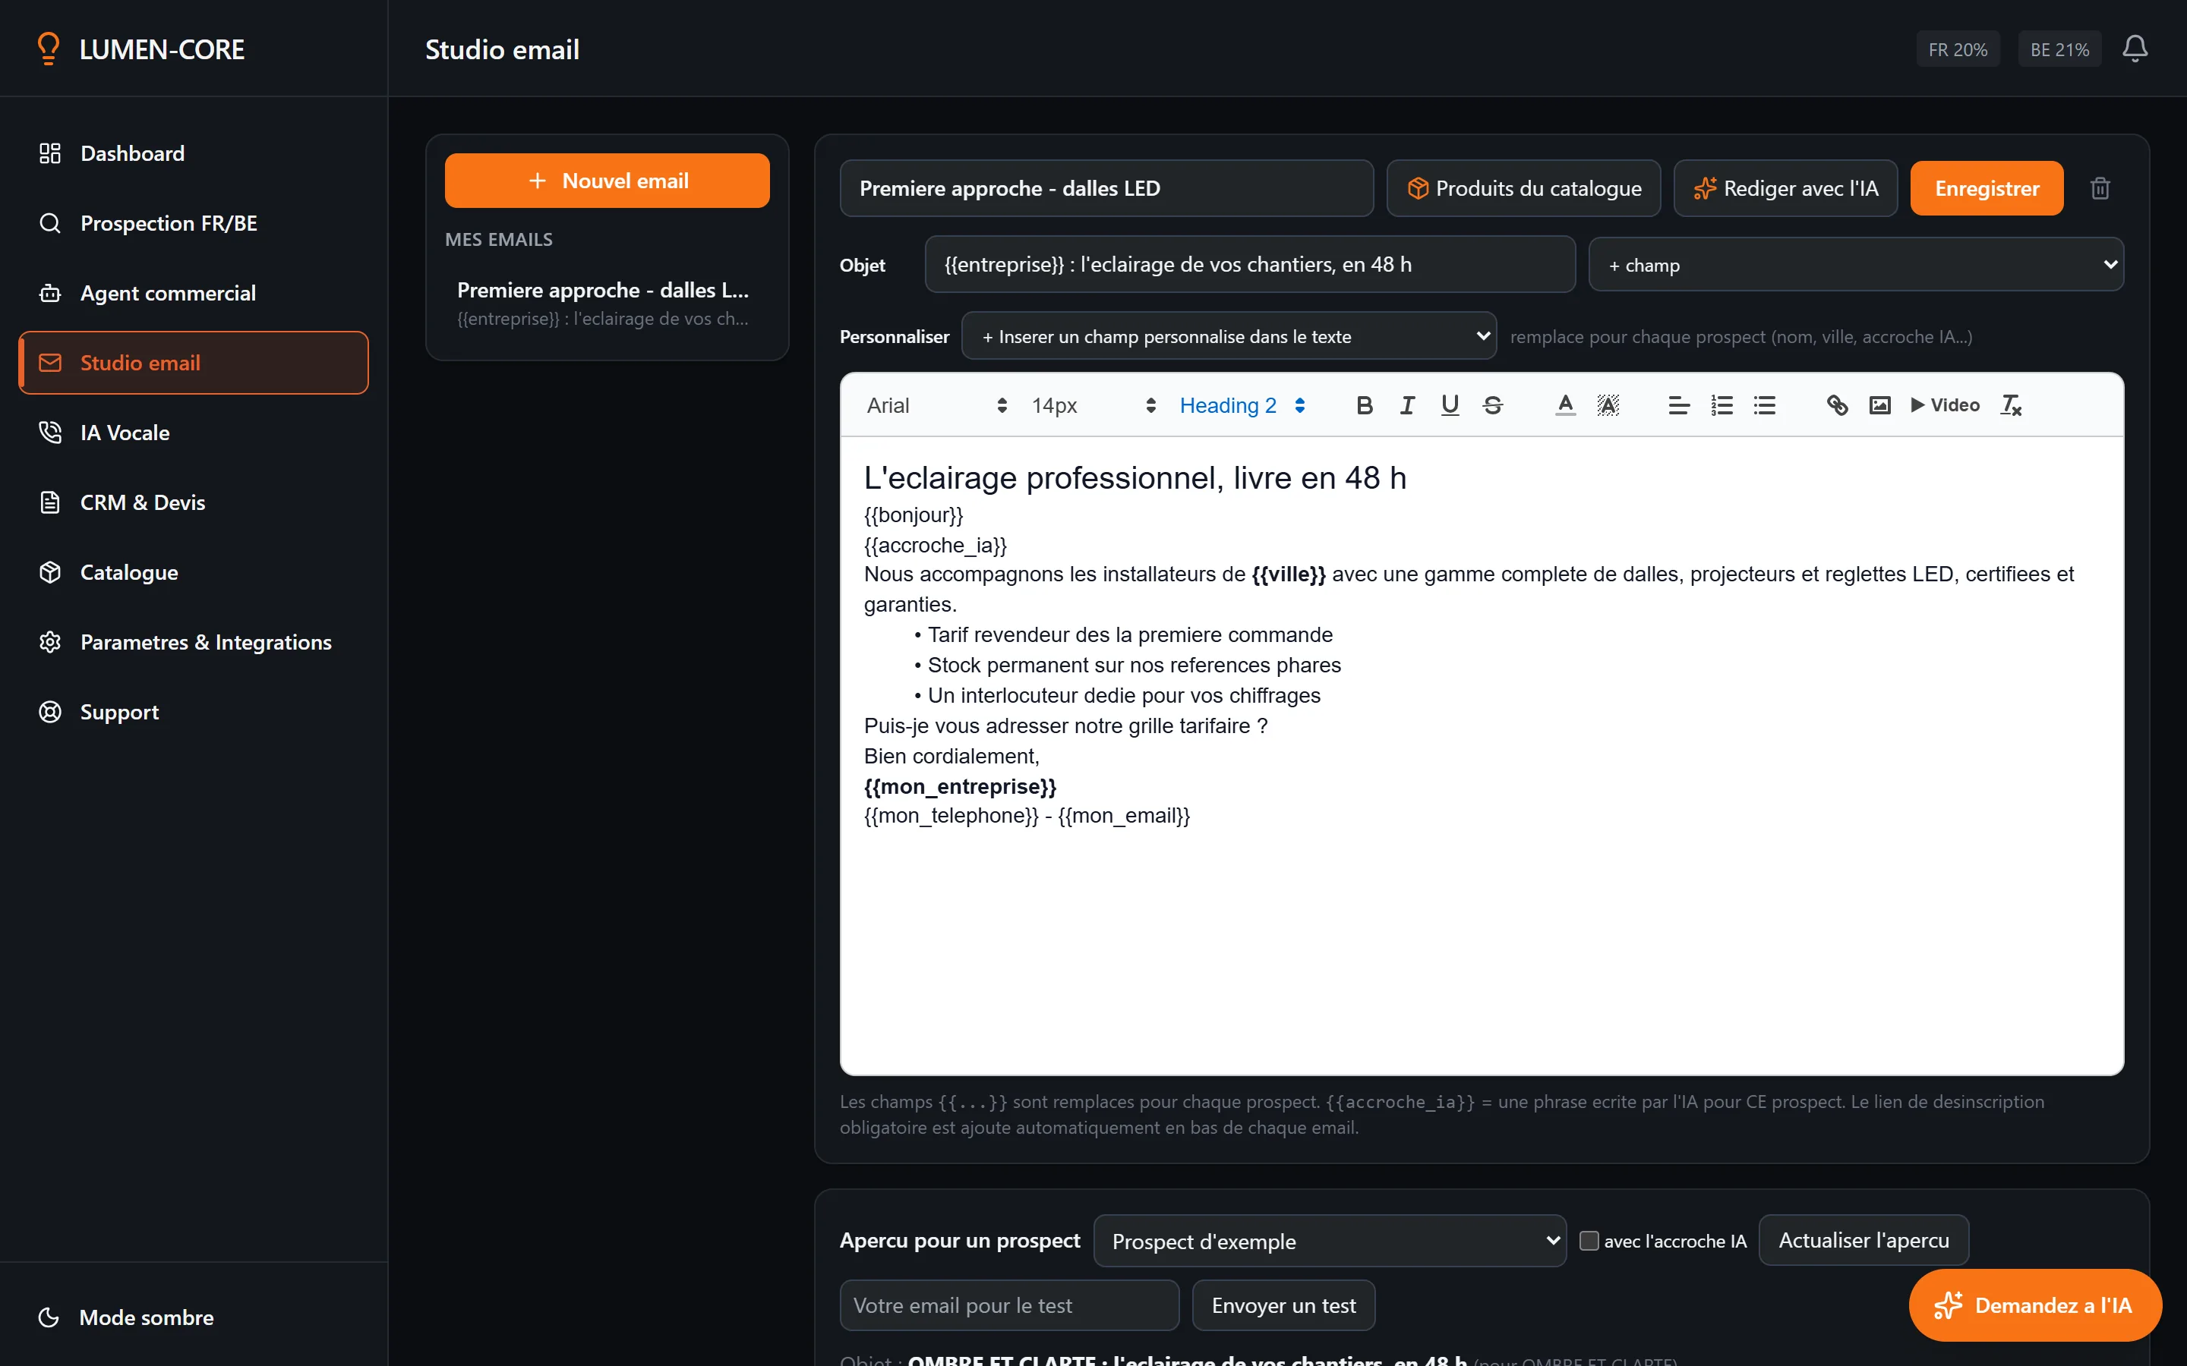Open the Arial font family dropdown
Viewport: 2187px width, 1366px height.
936,406
